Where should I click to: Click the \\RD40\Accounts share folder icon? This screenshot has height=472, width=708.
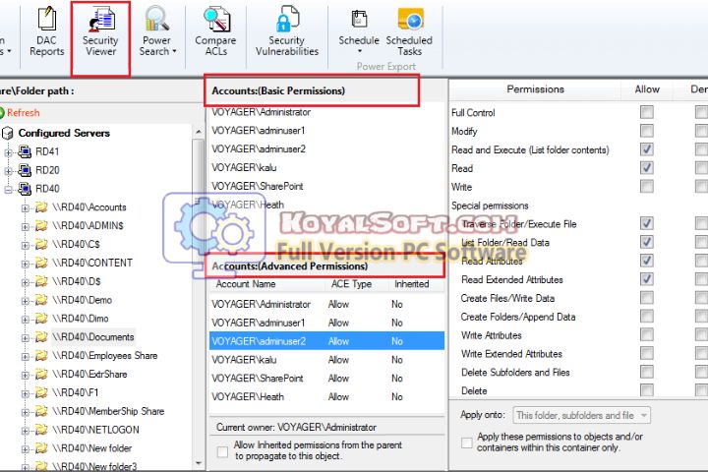[41, 207]
